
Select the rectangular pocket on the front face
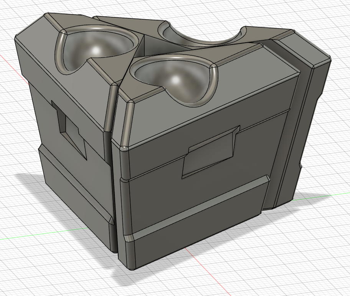(211, 152)
